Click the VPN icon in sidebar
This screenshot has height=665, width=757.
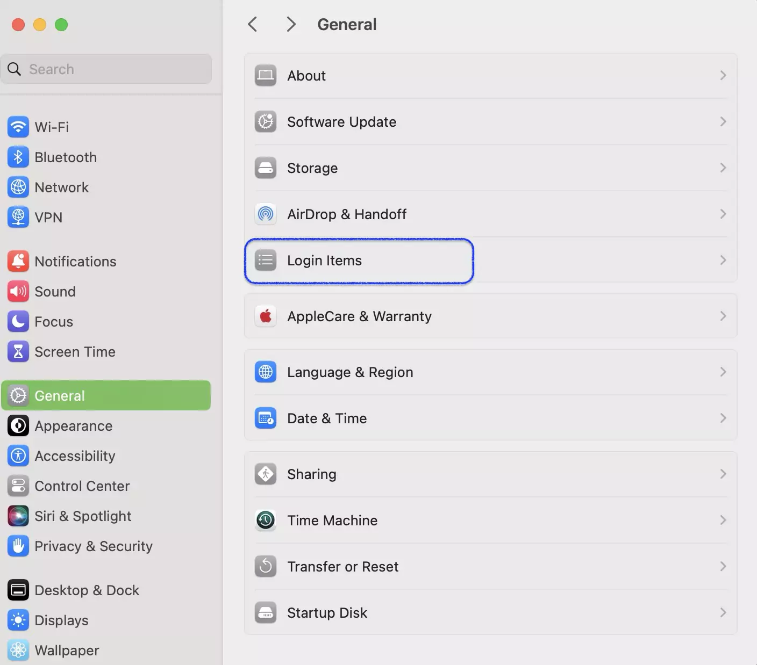pyautogui.click(x=18, y=218)
